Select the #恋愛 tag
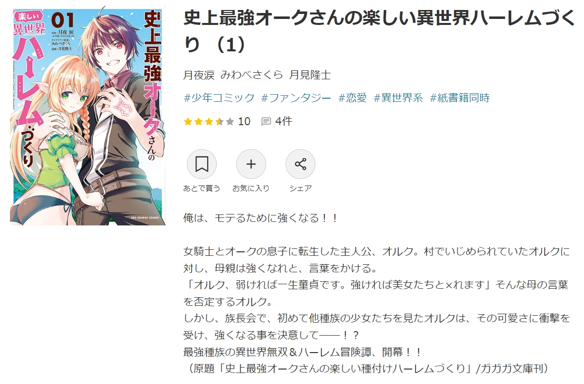584x384 pixels. (x=352, y=98)
